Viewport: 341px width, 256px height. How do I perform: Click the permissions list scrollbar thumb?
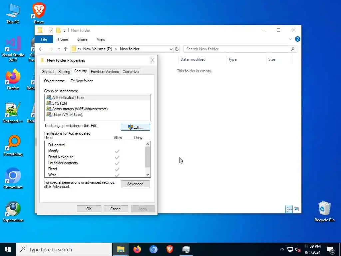(x=148, y=157)
